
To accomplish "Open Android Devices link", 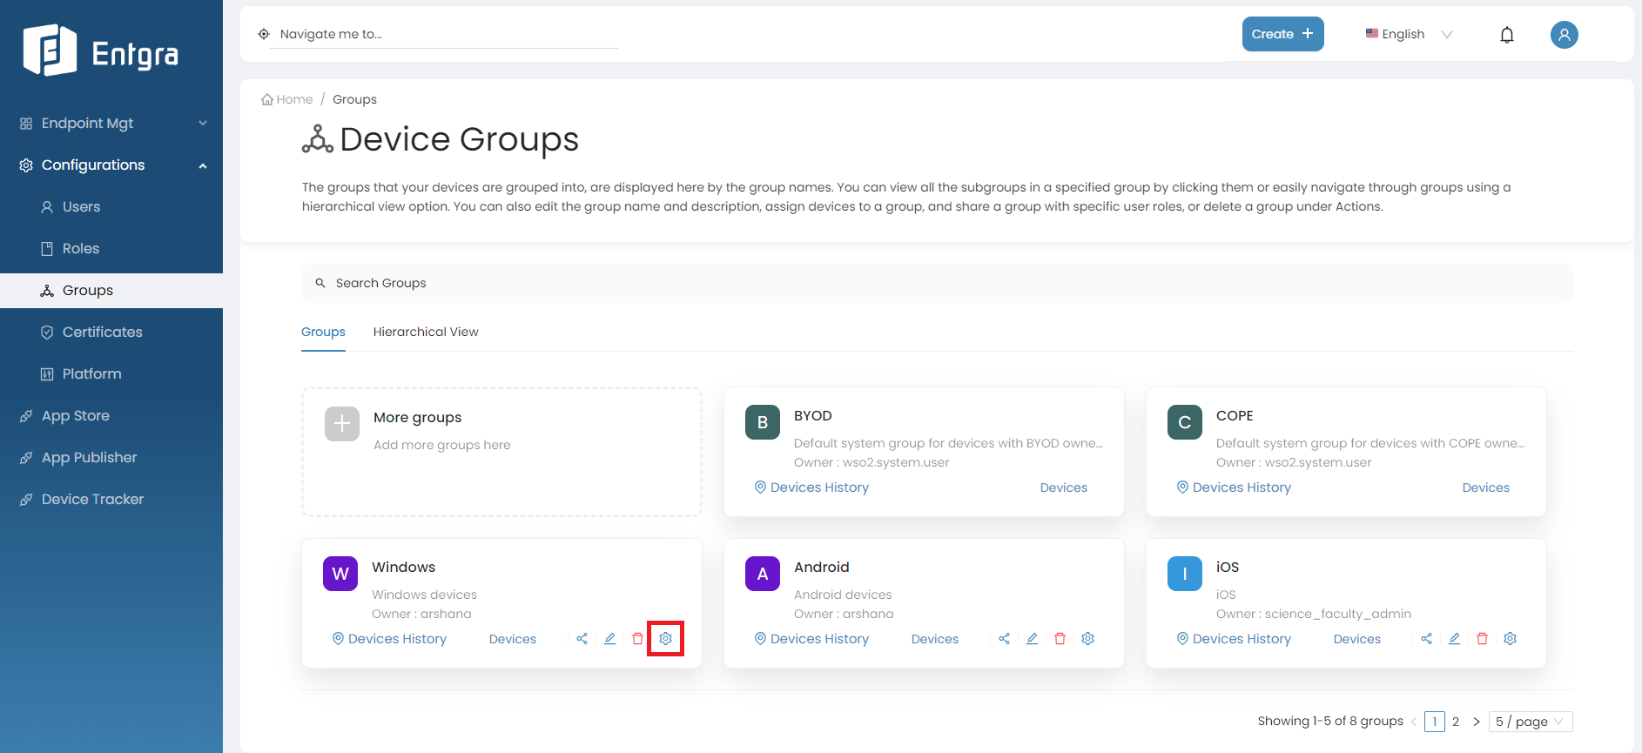I will [934, 639].
